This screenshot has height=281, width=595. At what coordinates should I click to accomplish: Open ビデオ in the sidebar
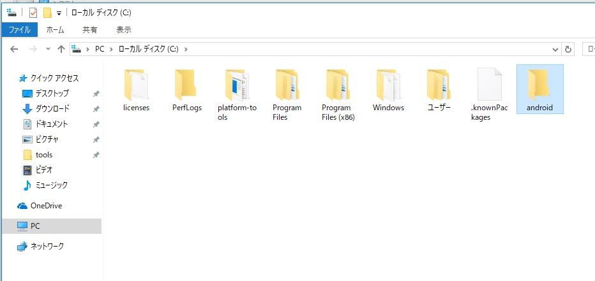pos(38,170)
